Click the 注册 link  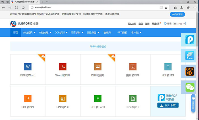coord(147,24)
